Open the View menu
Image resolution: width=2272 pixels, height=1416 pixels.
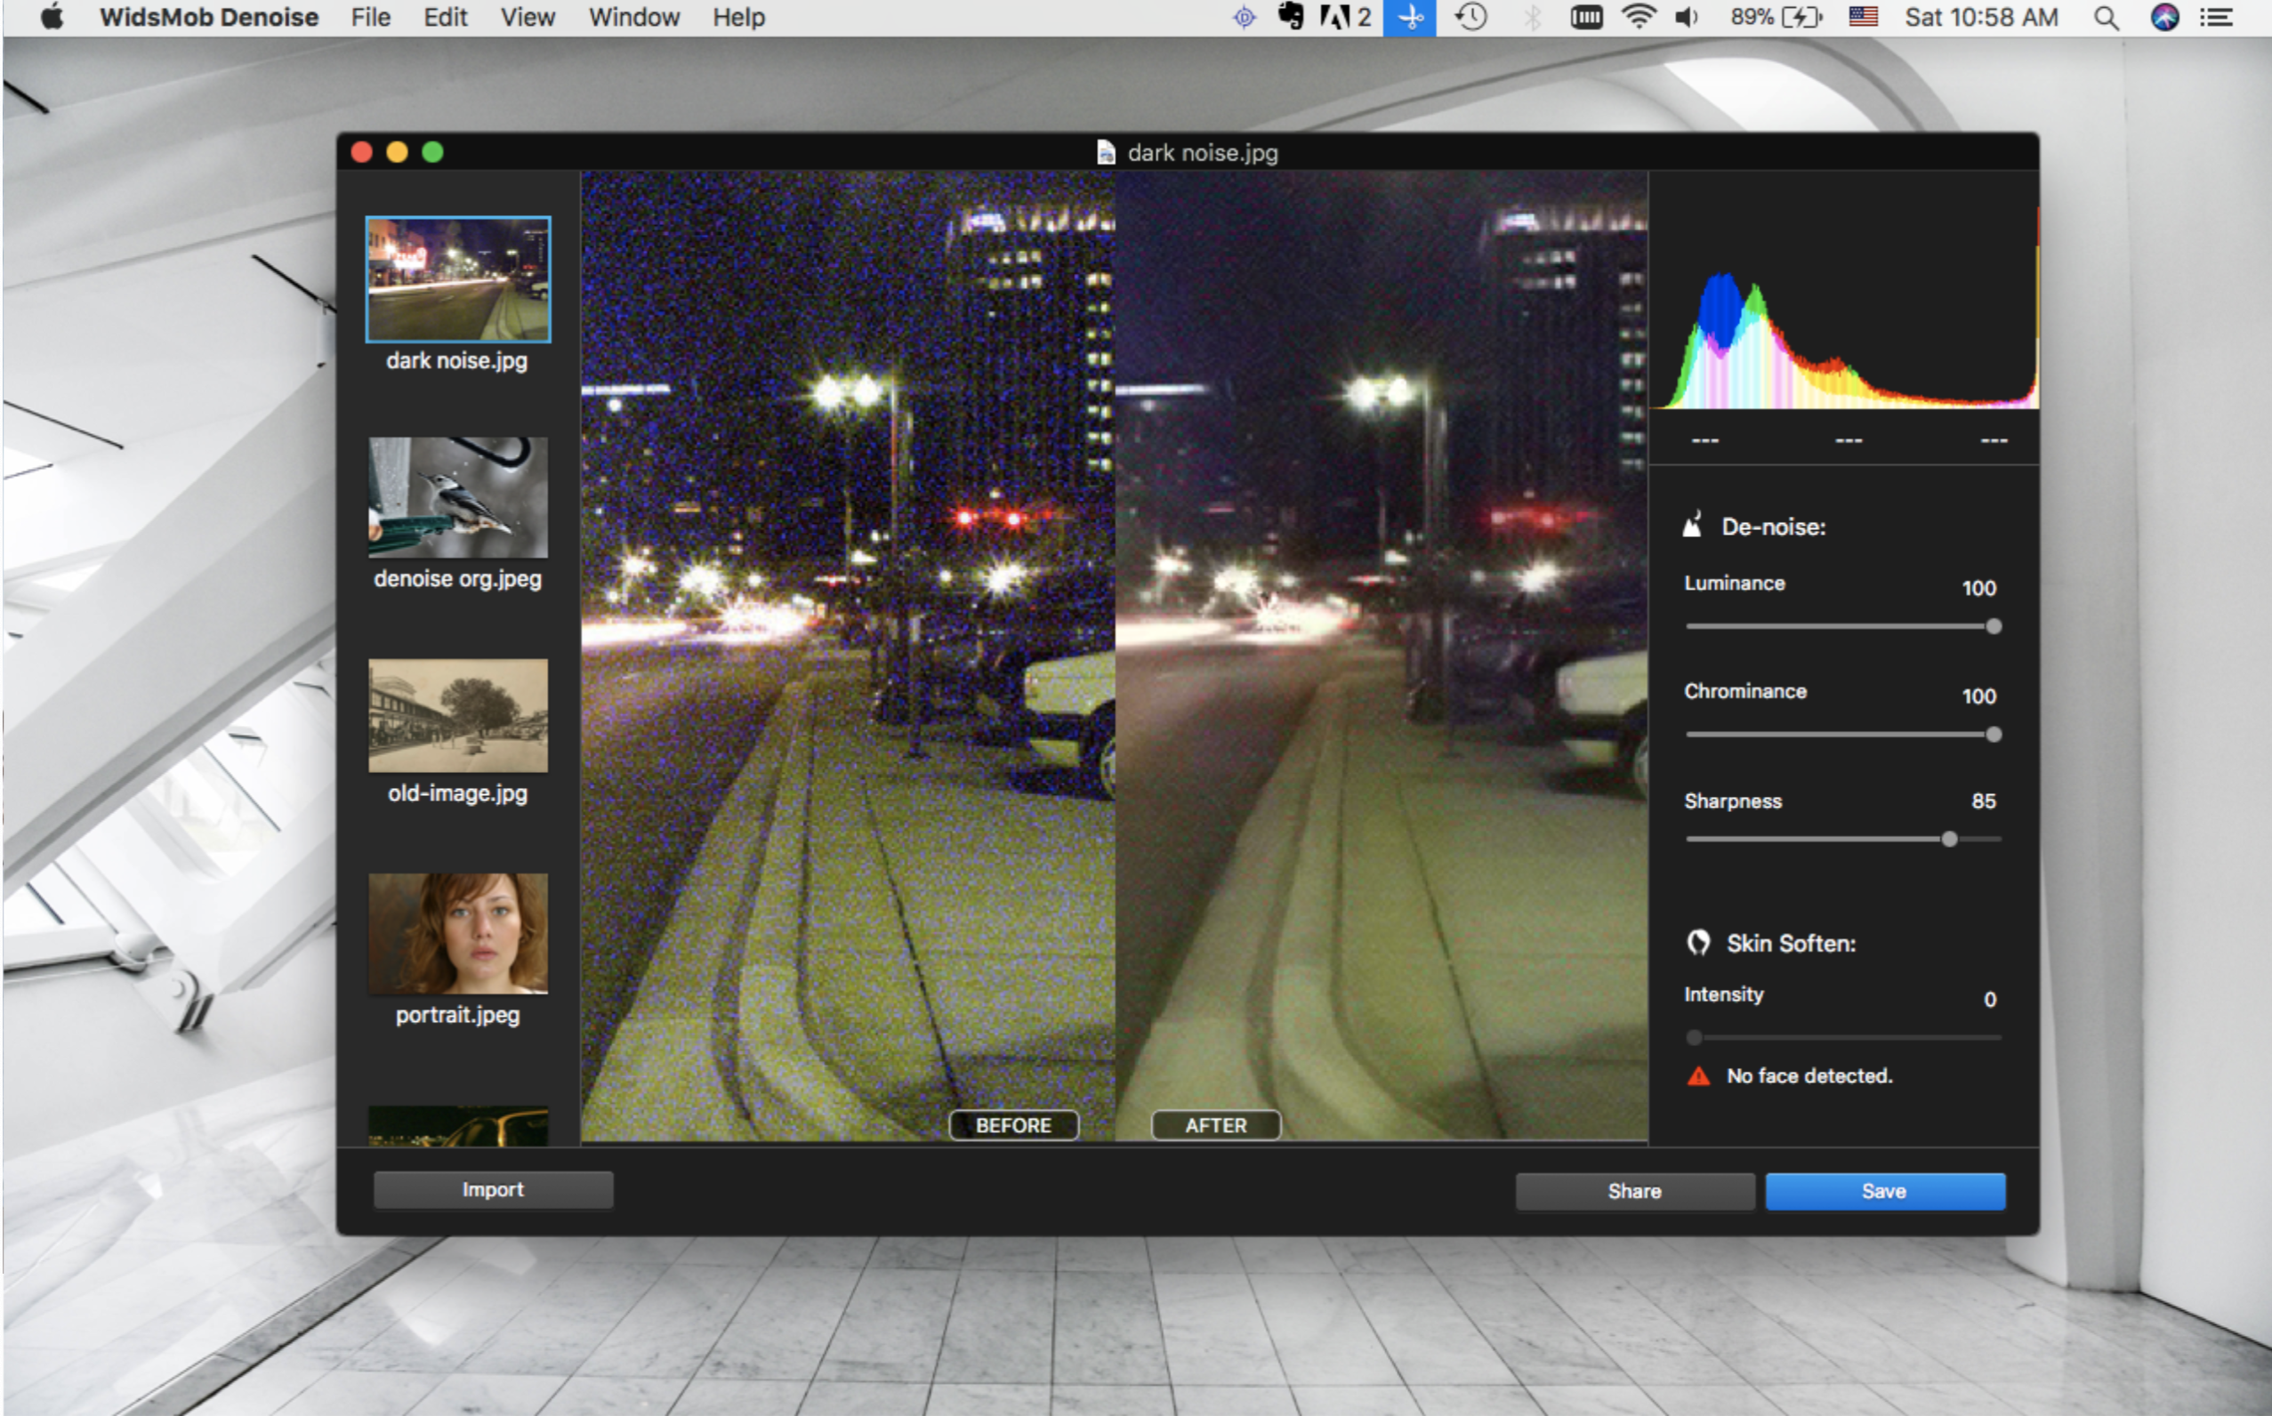coord(526,17)
